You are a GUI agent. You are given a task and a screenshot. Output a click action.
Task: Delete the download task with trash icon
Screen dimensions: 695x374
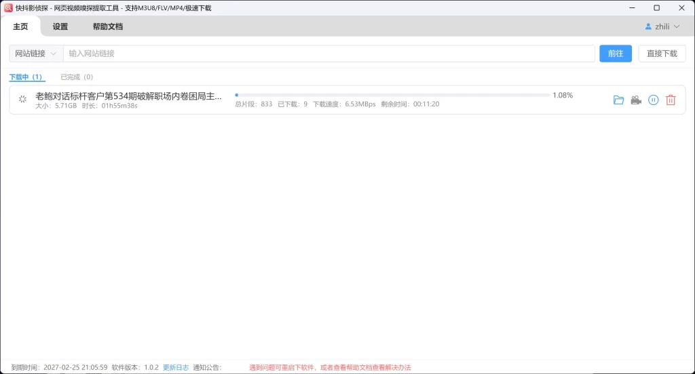[671, 100]
